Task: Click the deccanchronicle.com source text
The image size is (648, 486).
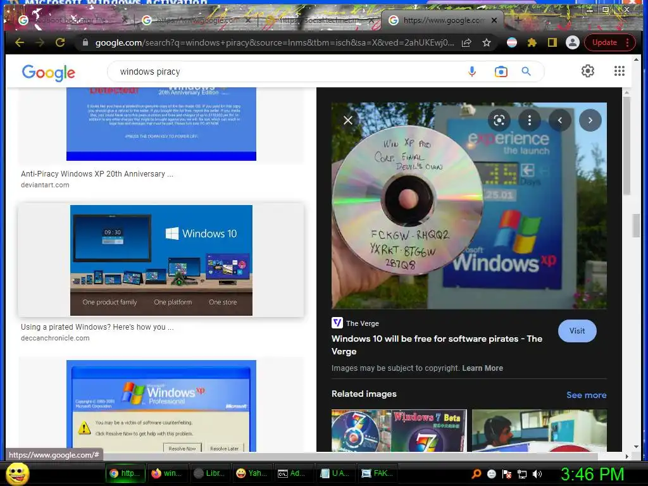Action: [x=55, y=338]
